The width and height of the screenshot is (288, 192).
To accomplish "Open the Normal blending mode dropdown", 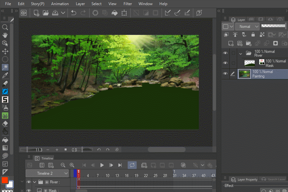I will pos(247,27).
